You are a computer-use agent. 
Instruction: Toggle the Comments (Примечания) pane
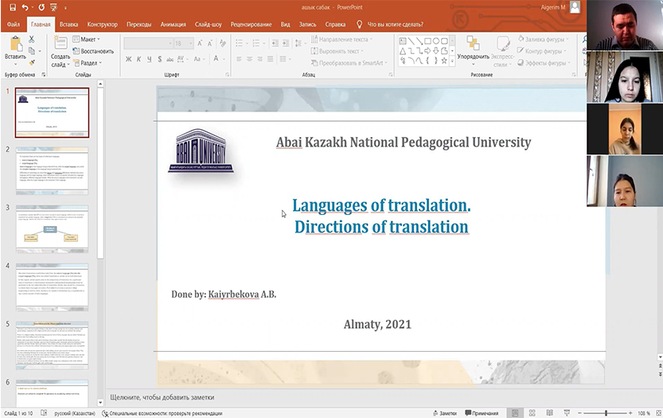pos(482,412)
